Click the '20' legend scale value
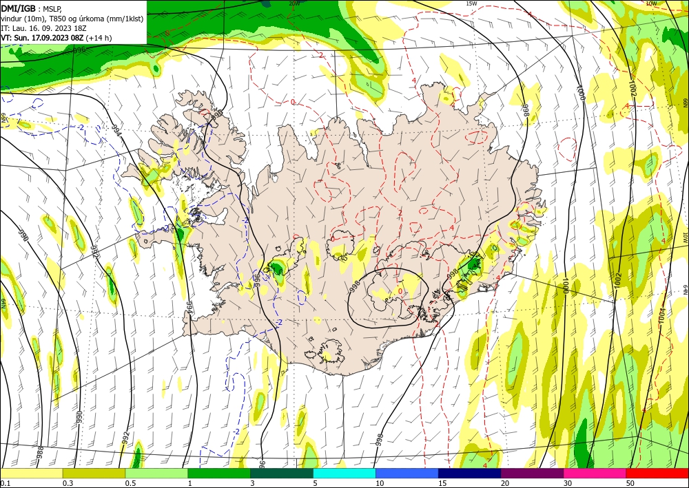Image resolution: width=689 pixels, height=488 pixels. (x=505, y=483)
